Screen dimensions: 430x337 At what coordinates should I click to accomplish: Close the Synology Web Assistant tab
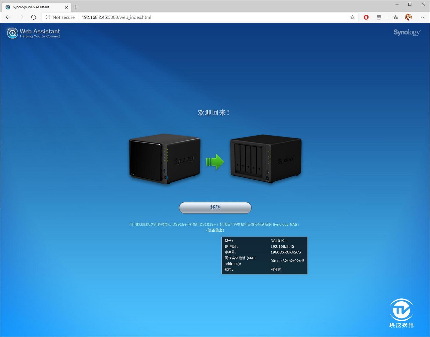coord(66,7)
